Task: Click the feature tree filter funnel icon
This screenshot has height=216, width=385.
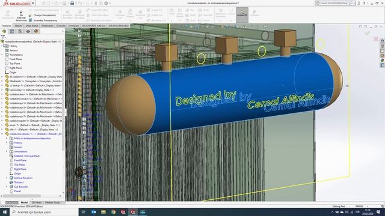Action: point(3,37)
